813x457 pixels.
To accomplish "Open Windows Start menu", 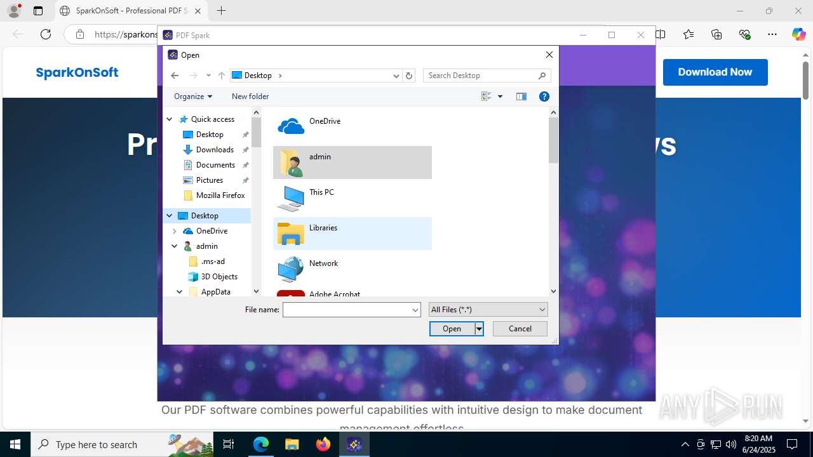I will click(x=15, y=444).
